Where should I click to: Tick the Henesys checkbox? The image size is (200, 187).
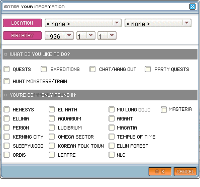(7, 109)
